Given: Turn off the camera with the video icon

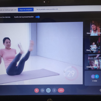Looking at the screenshot, I should [x=42, y=90].
